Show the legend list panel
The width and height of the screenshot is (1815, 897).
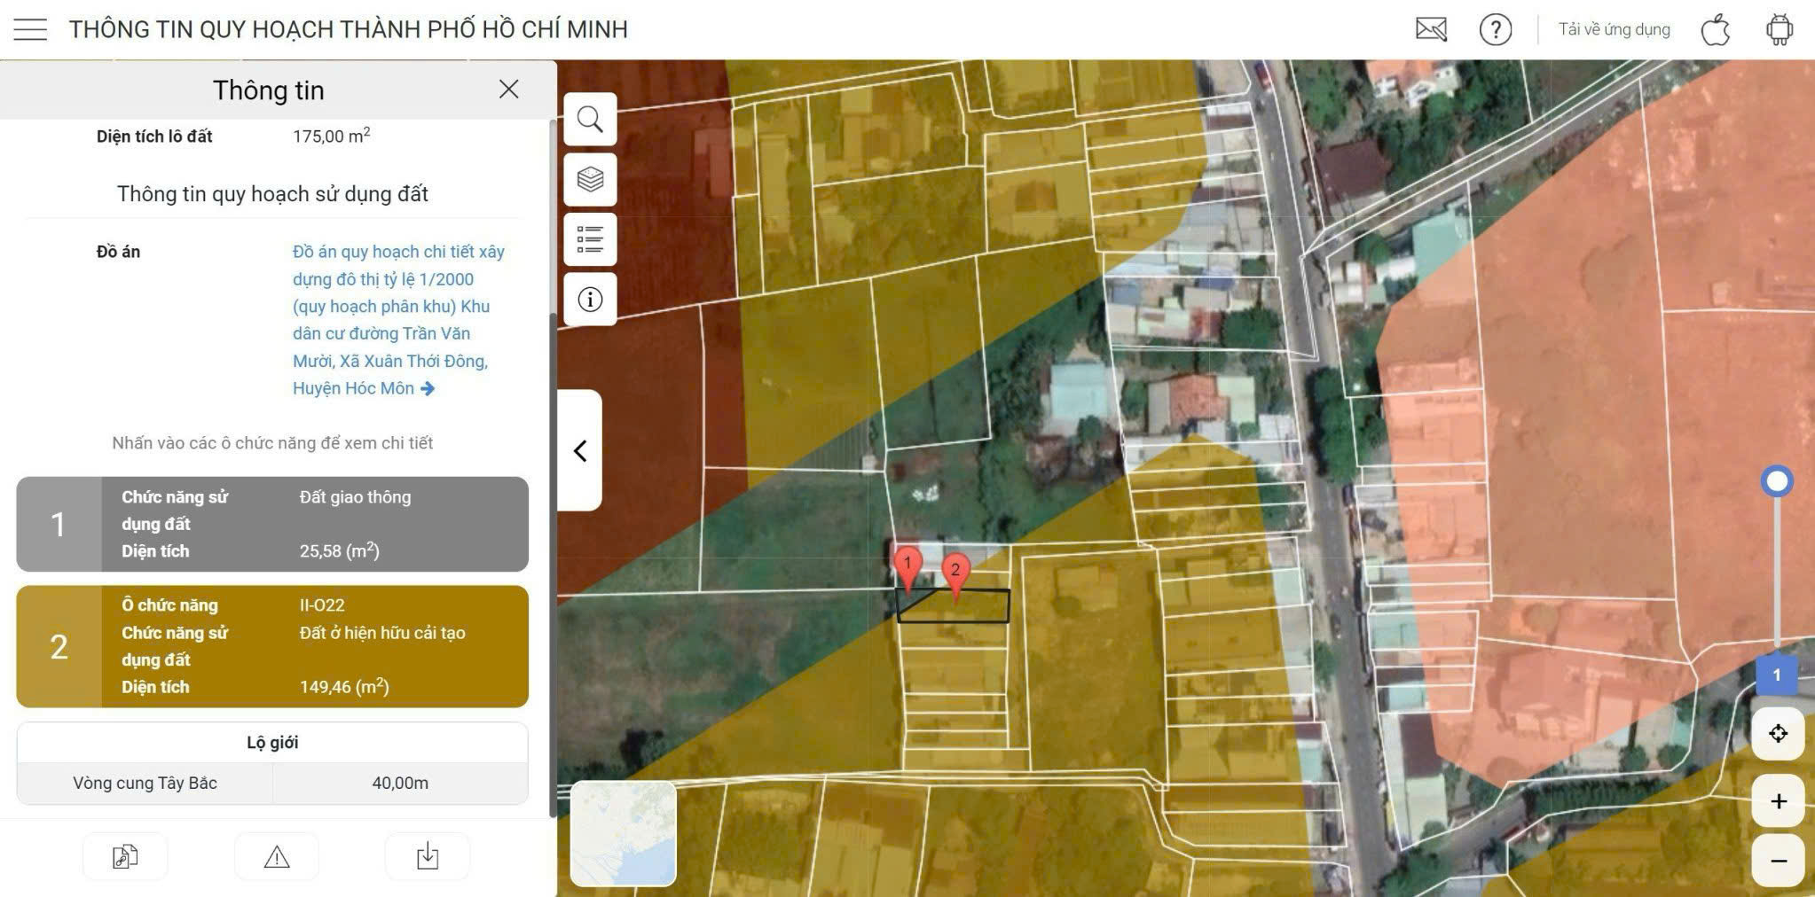(590, 239)
